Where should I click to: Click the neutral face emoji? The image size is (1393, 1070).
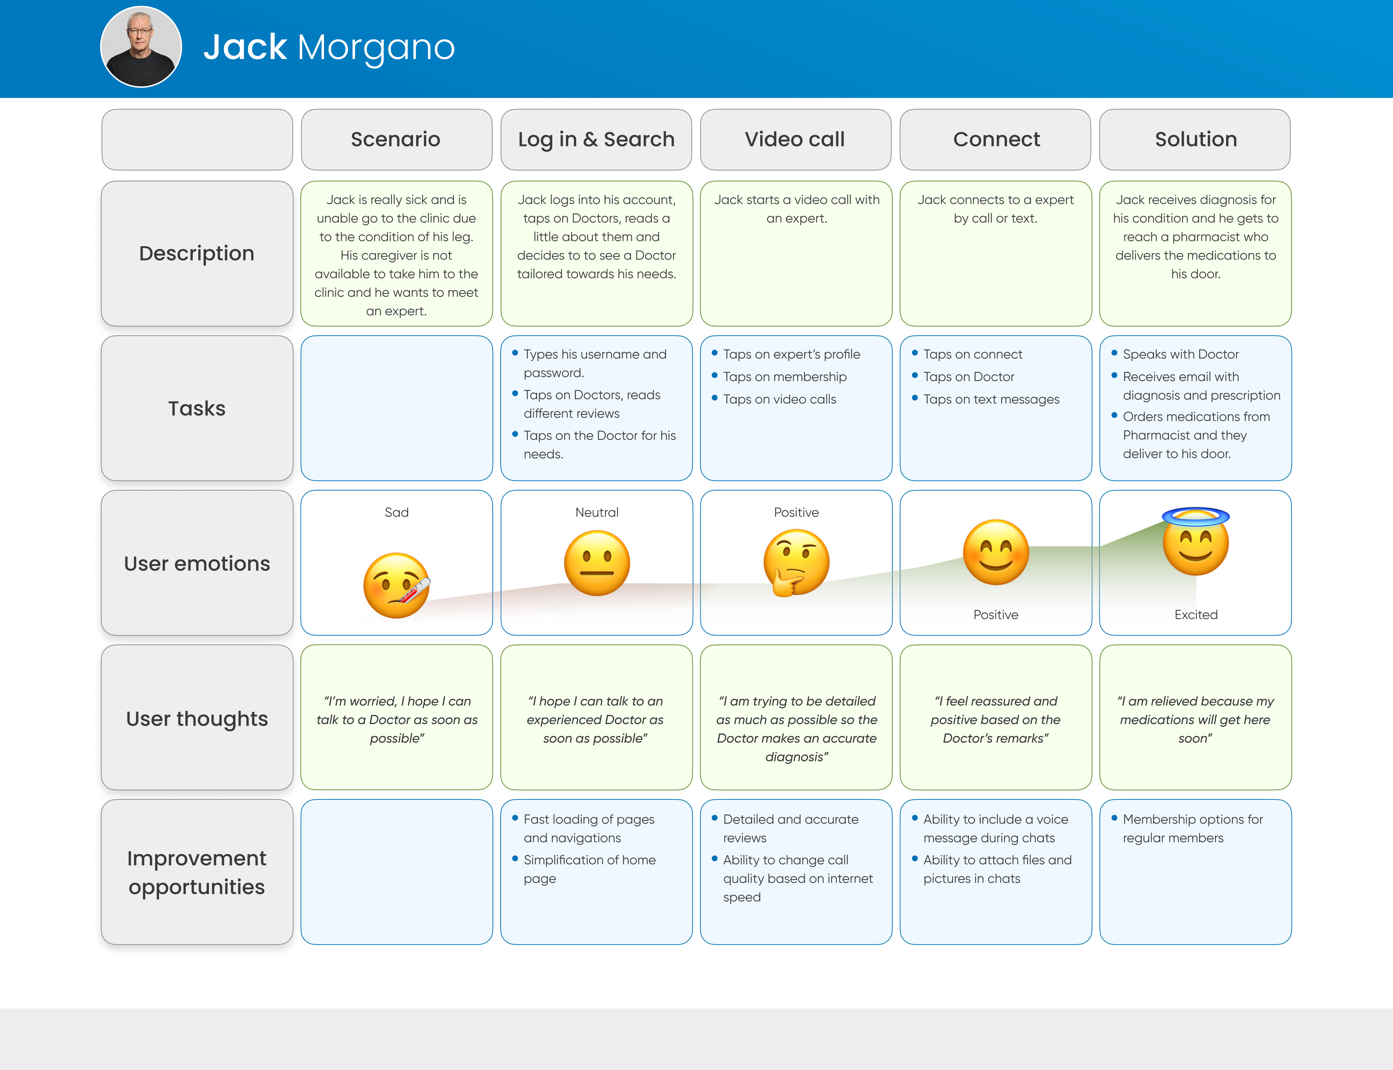pos(597,563)
